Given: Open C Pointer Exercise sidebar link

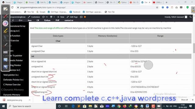Looking at the screenshot, I should [12, 84].
